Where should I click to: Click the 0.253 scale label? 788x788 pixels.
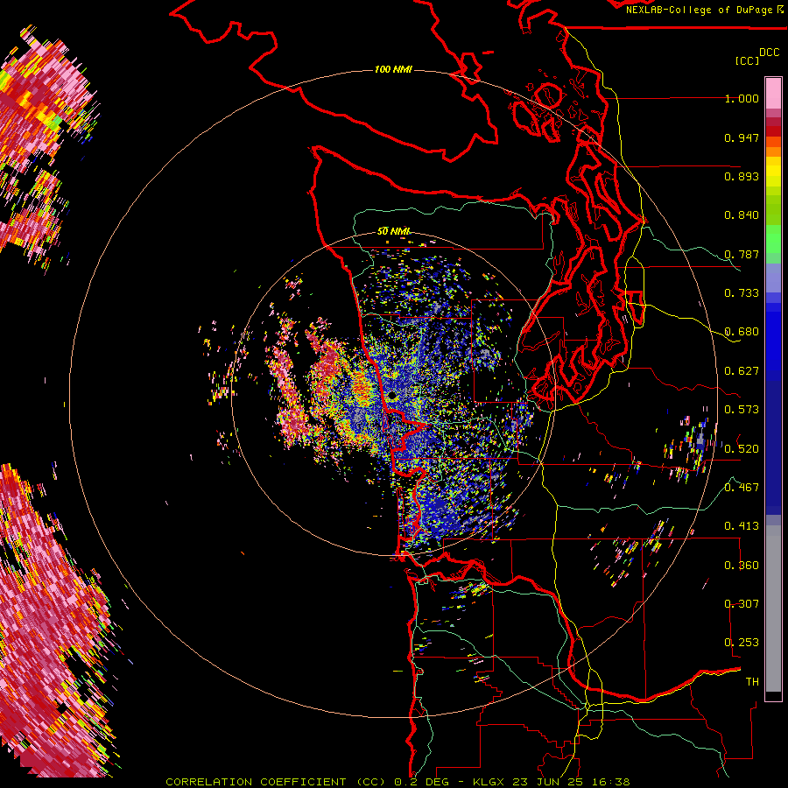pos(742,643)
